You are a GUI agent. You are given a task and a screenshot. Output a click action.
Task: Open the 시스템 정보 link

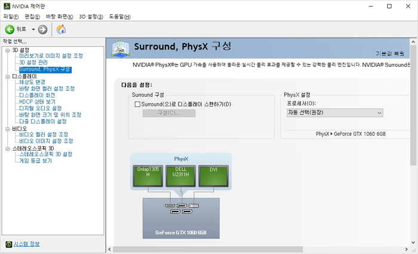click(27, 244)
